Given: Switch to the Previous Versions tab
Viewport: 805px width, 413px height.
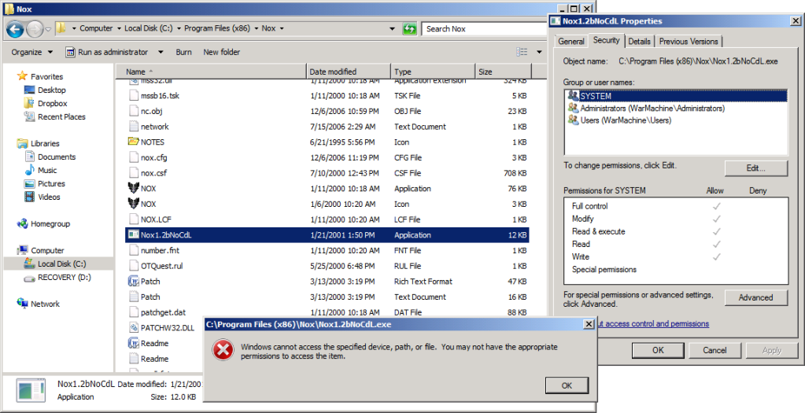Looking at the screenshot, I should tap(689, 42).
